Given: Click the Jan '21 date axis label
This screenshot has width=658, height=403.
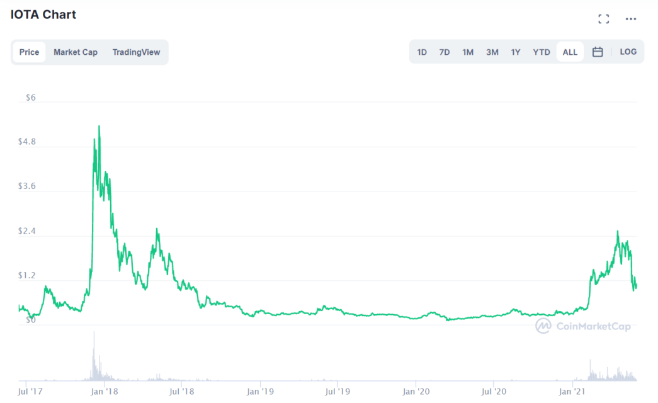Looking at the screenshot, I should 572,392.
